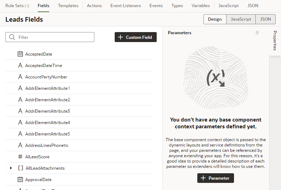This screenshot has width=281, height=190.
Task: Open the top JSON tab
Action: (253, 6)
